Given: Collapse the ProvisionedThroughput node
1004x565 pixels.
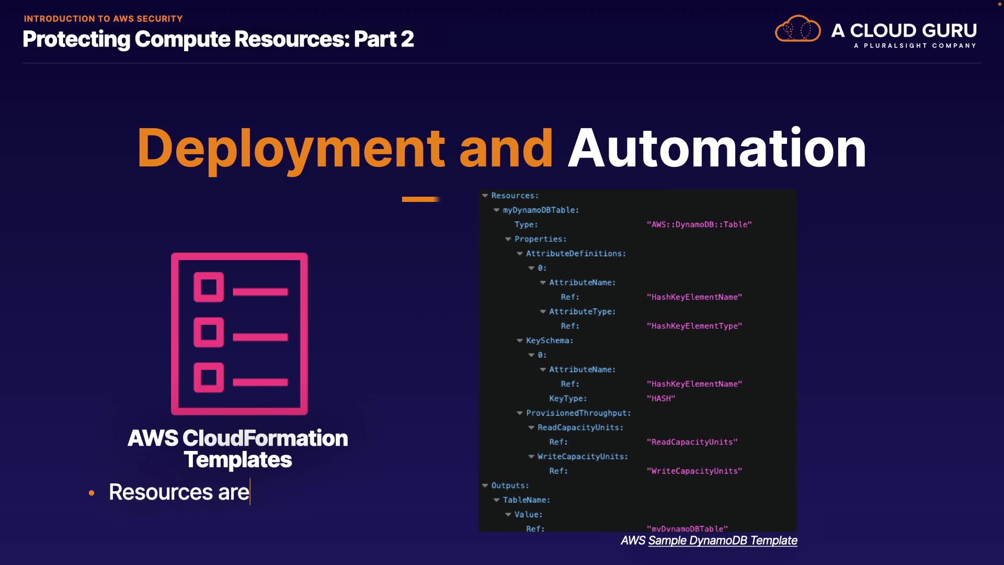Looking at the screenshot, I should pyautogui.click(x=520, y=413).
